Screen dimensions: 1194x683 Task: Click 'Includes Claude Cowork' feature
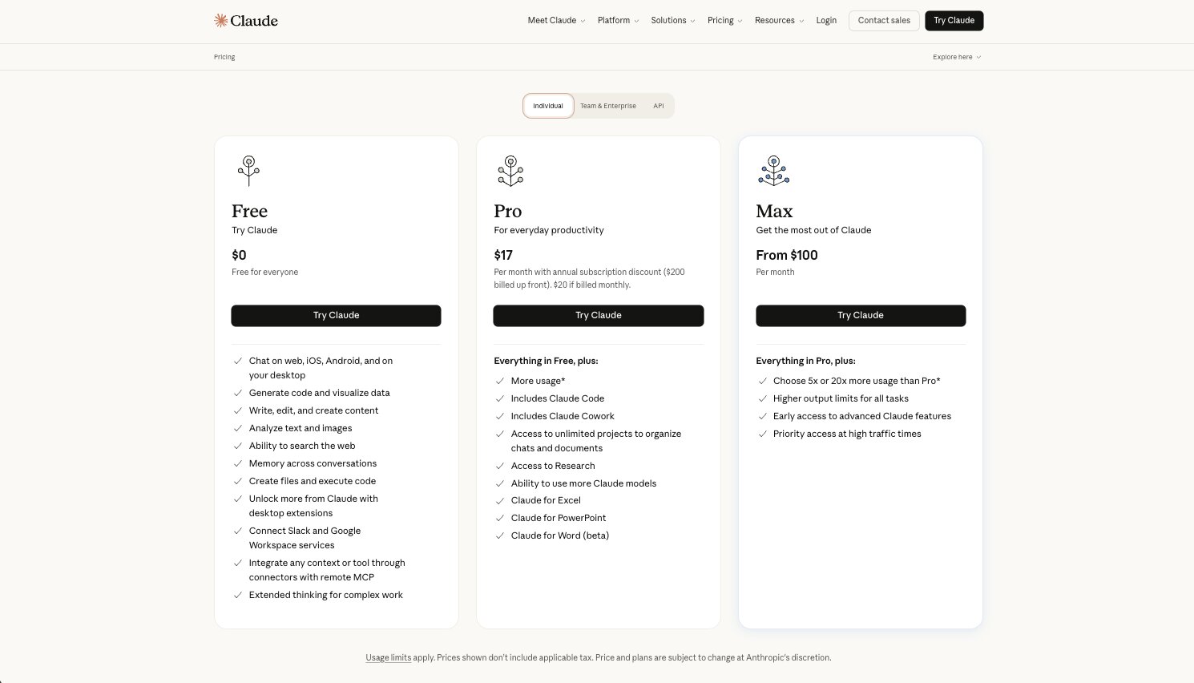(563, 416)
